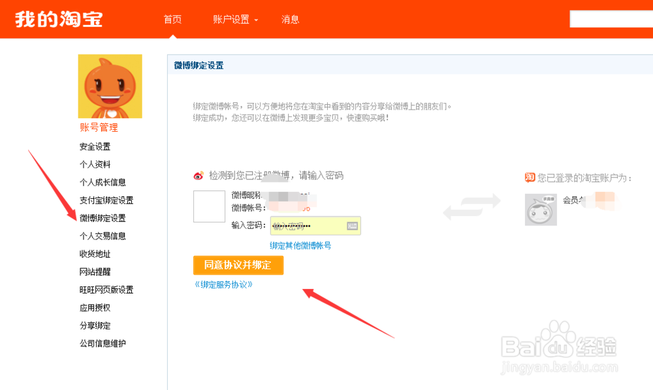The image size is (653, 390).
Task: Click the Weibo logo icon
Action: (199, 176)
